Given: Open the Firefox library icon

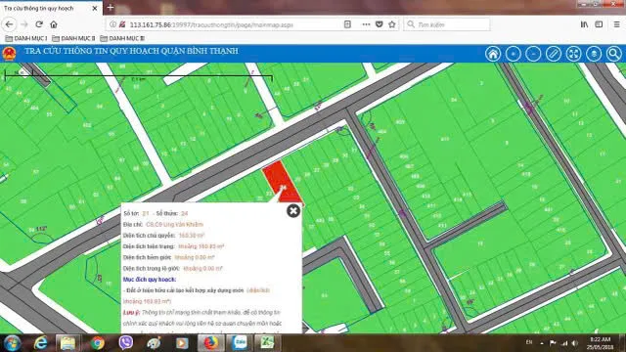Looking at the screenshot, I should 585,24.
